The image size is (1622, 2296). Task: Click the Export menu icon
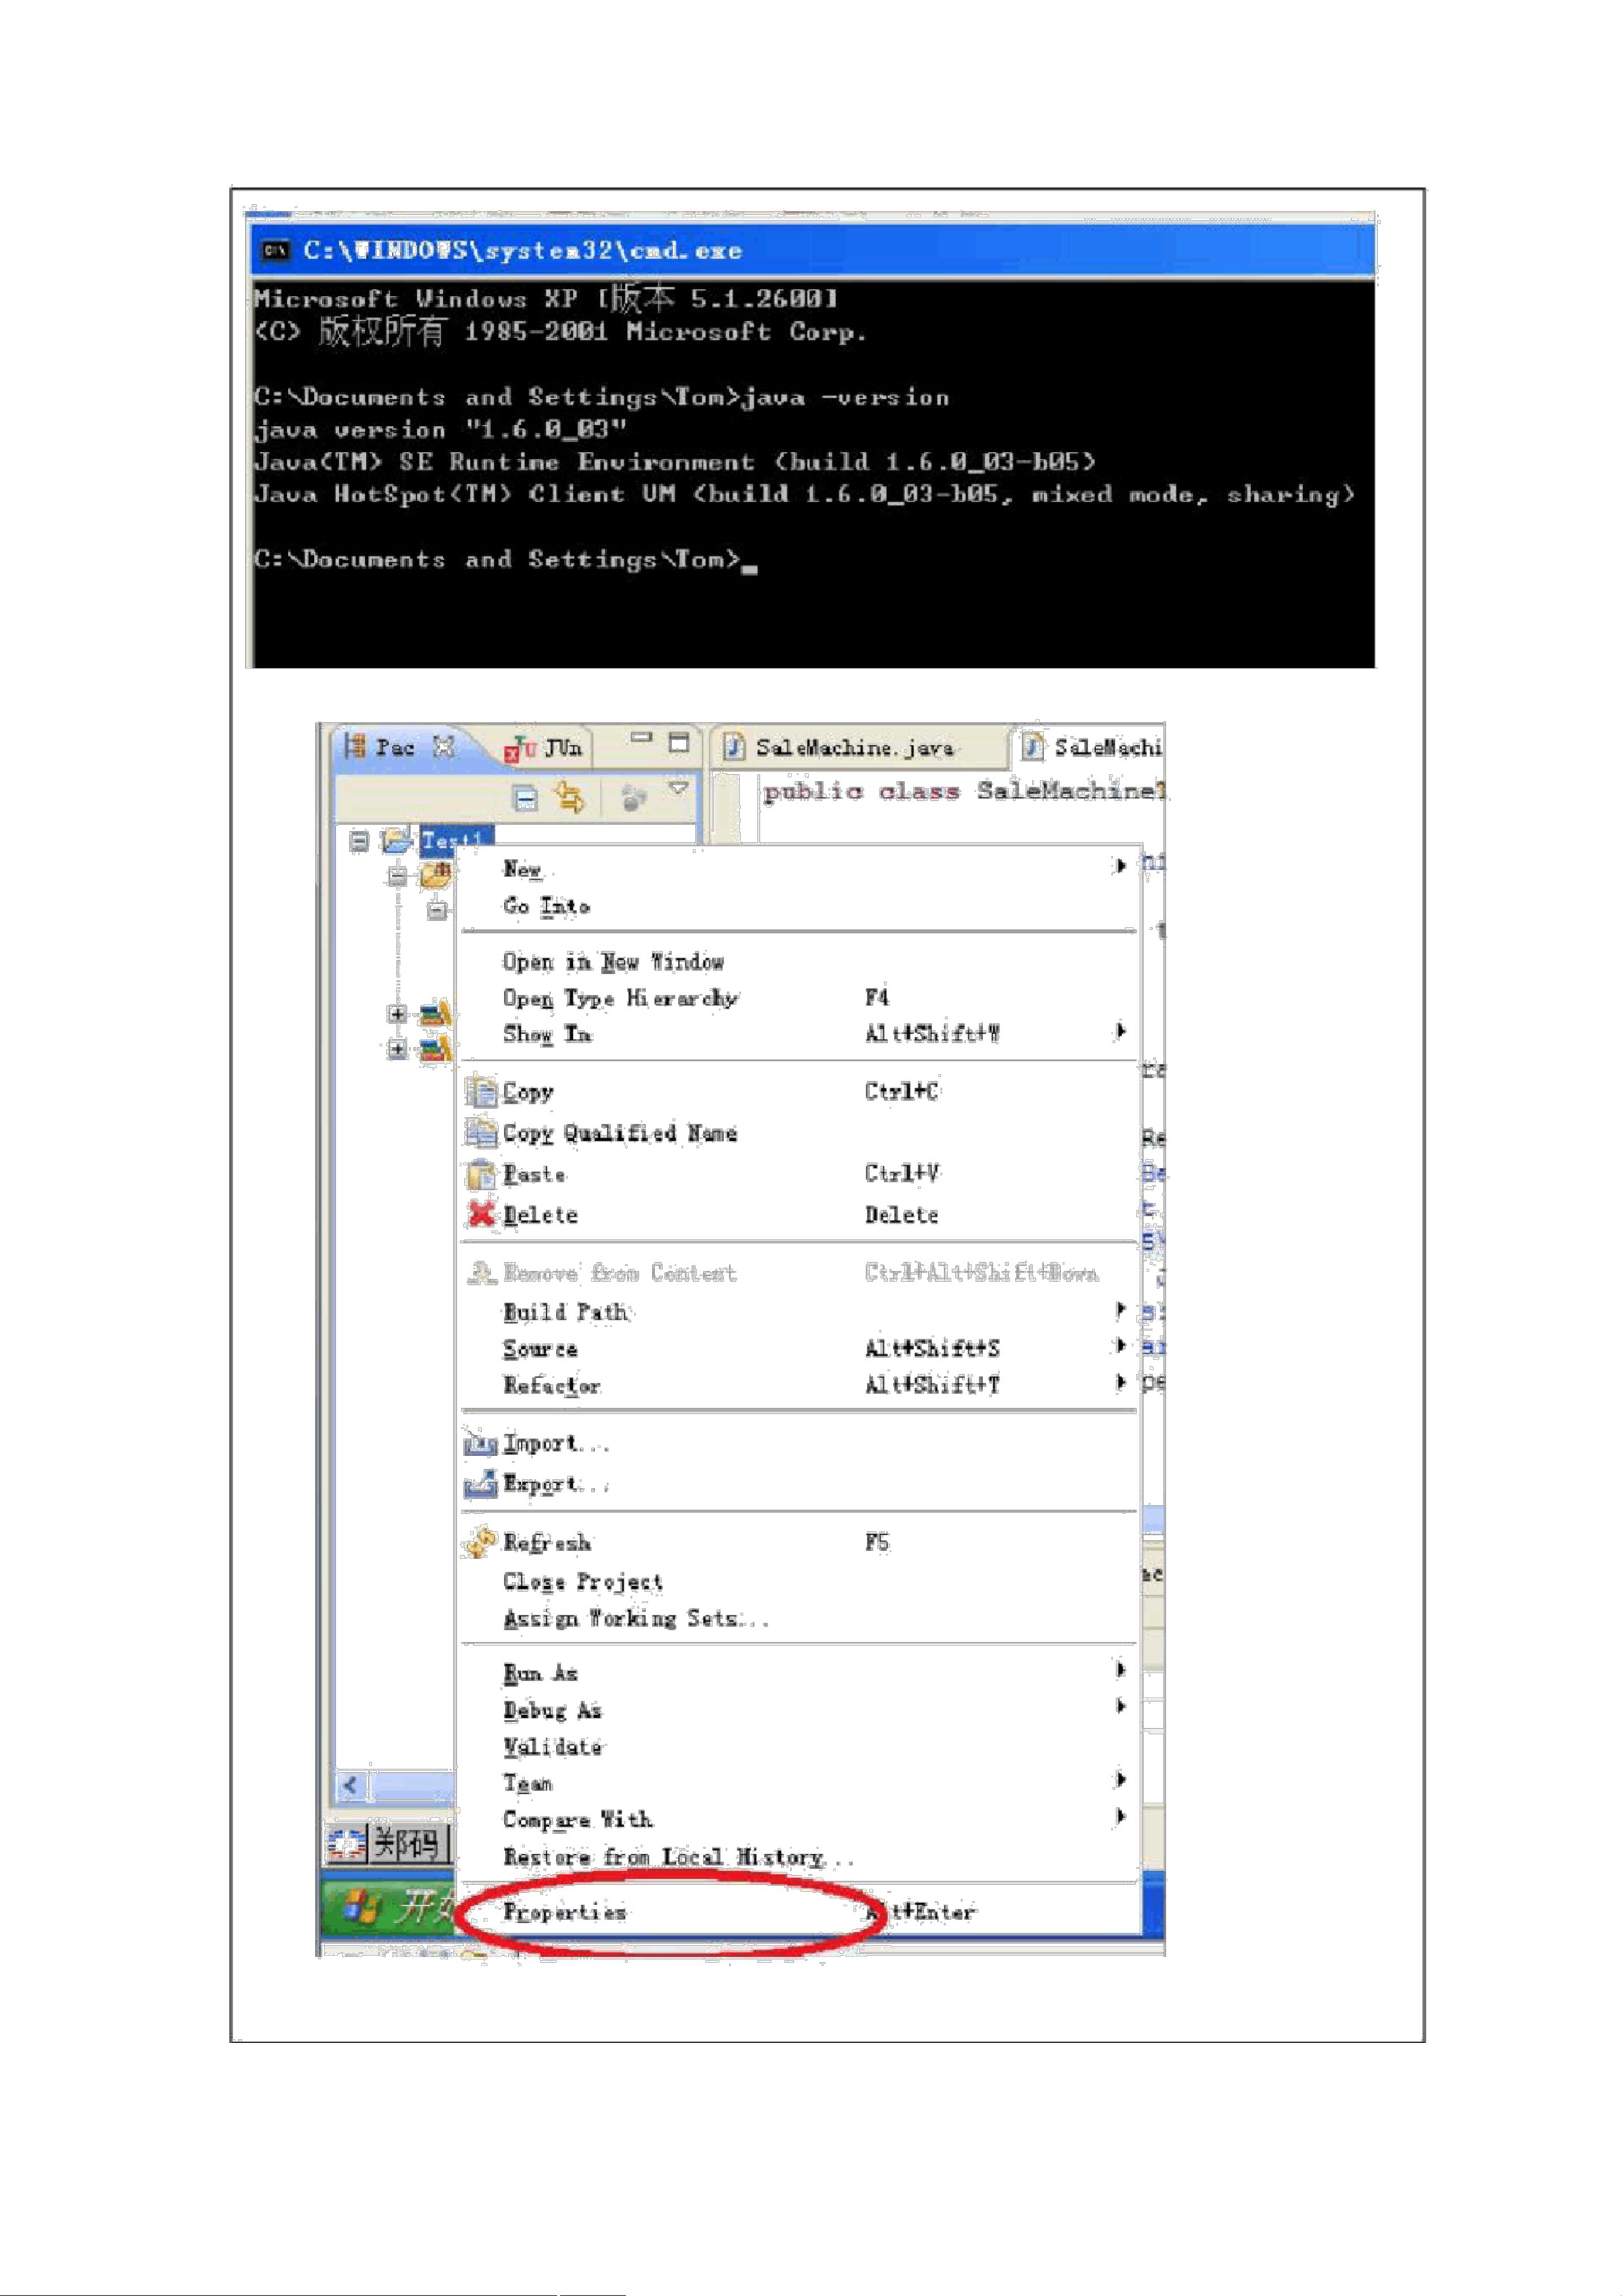(481, 1484)
